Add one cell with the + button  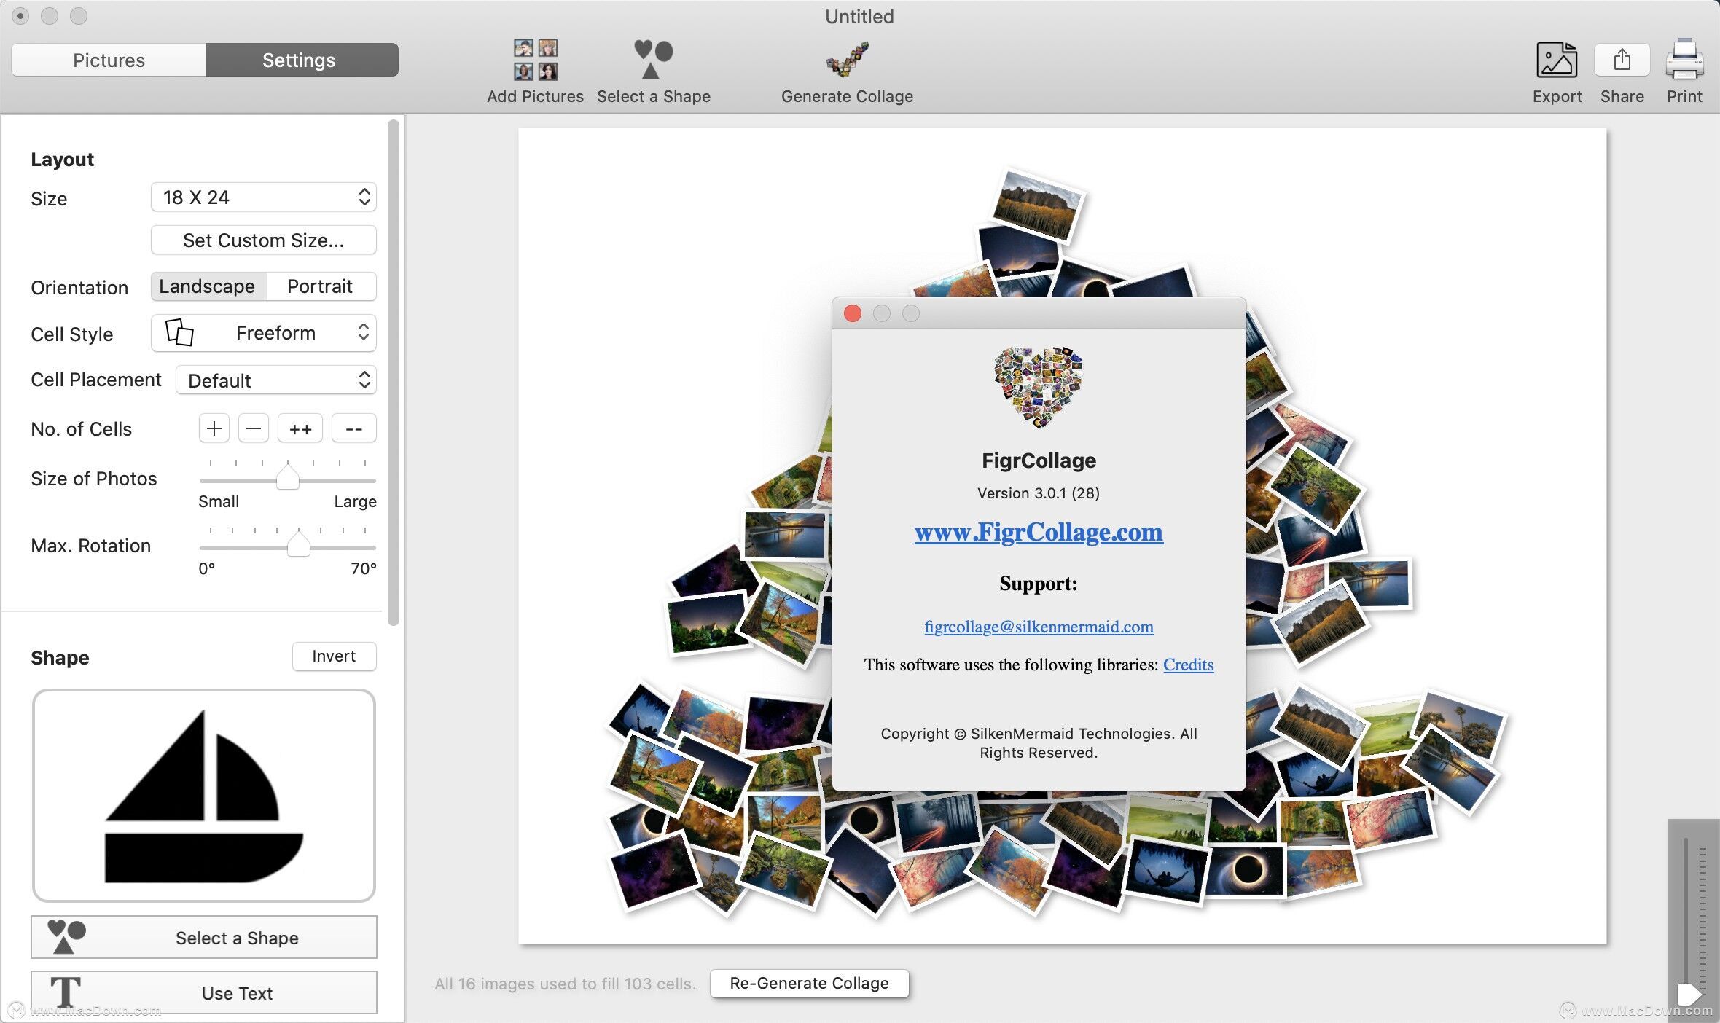pos(214,428)
